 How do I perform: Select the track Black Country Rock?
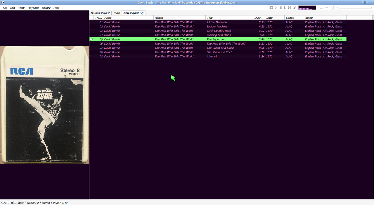219,31
